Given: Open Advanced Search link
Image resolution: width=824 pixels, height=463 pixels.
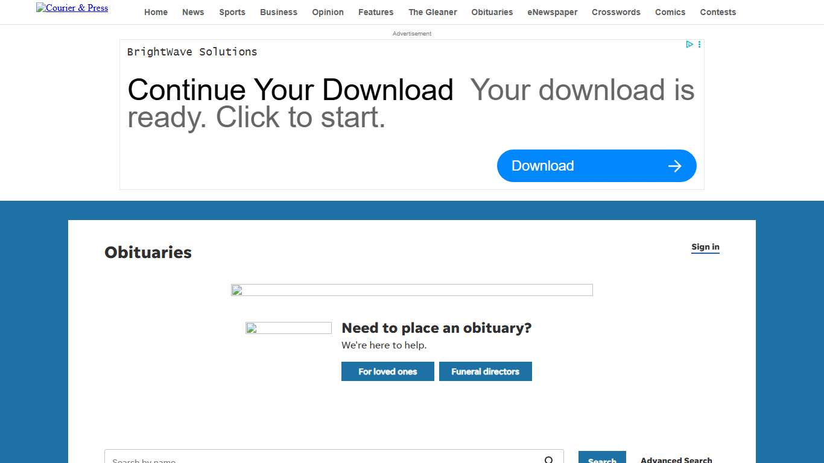Looking at the screenshot, I should click(x=676, y=459).
